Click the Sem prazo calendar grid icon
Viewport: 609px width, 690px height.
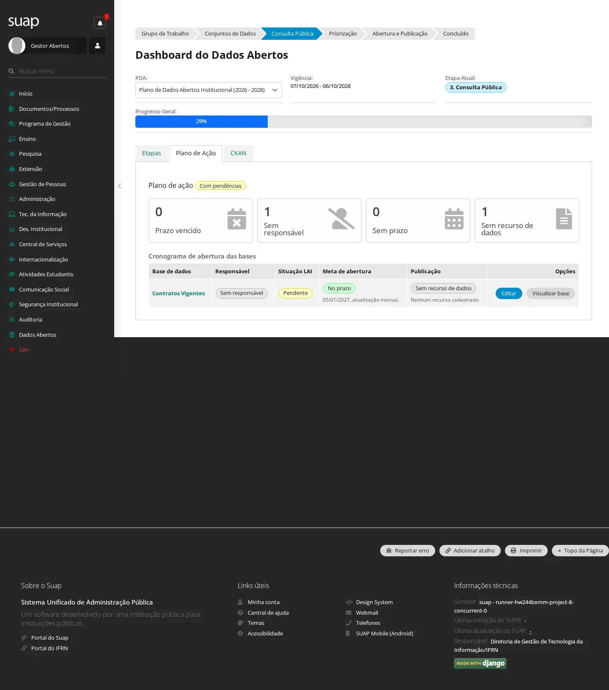tap(454, 219)
